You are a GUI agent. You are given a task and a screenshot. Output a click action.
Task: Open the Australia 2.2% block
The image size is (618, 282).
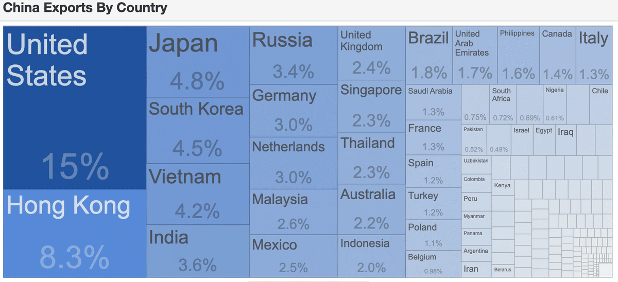pos(371,210)
